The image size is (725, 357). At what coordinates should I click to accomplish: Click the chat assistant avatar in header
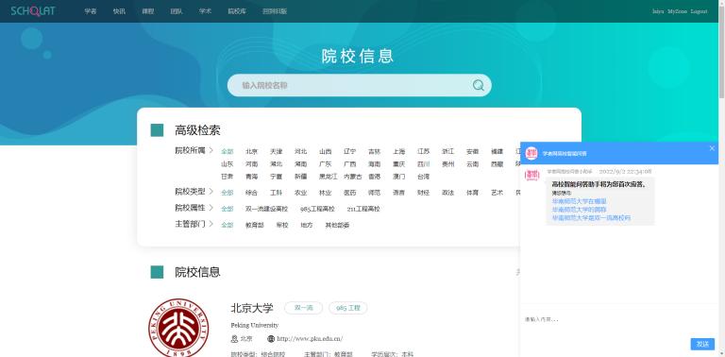point(531,153)
